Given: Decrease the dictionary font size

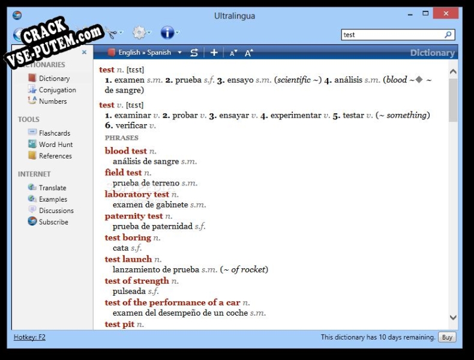Looking at the screenshot, I should 233,53.
